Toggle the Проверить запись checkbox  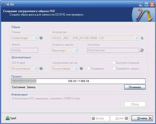(x=114, y=69)
